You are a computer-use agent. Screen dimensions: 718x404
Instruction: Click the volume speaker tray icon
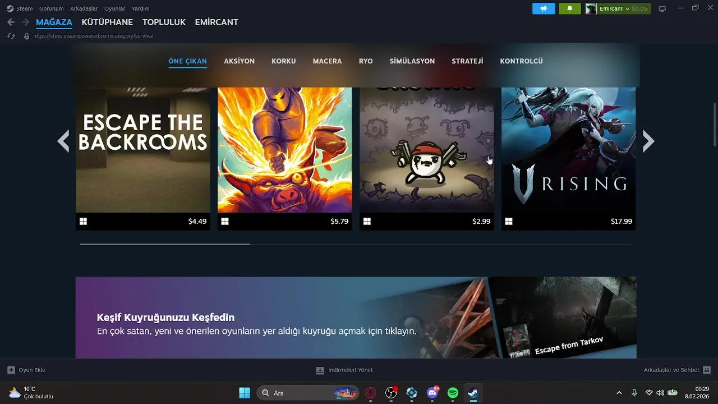pyautogui.click(x=660, y=393)
